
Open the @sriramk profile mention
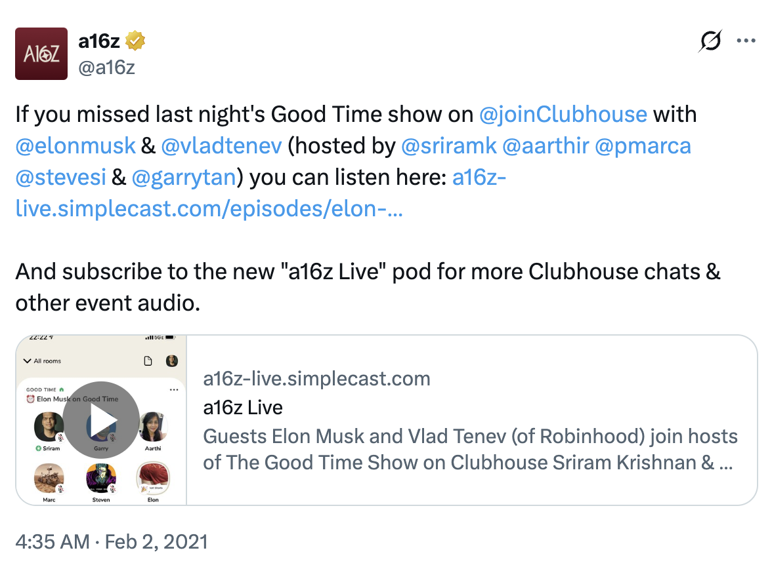(448, 146)
